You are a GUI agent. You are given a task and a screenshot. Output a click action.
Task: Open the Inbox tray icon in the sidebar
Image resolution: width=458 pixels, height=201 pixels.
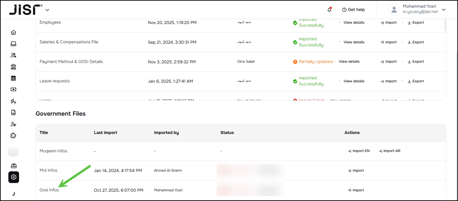point(13,44)
